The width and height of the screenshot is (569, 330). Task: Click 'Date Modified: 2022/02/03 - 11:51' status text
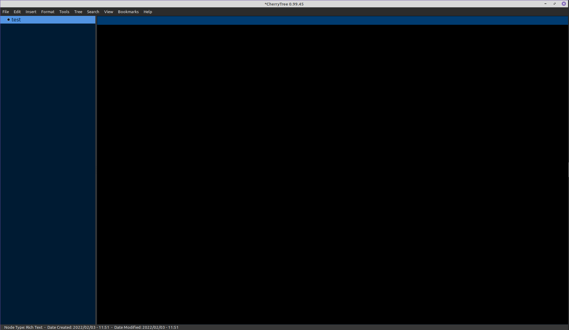[x=146, y=327]
